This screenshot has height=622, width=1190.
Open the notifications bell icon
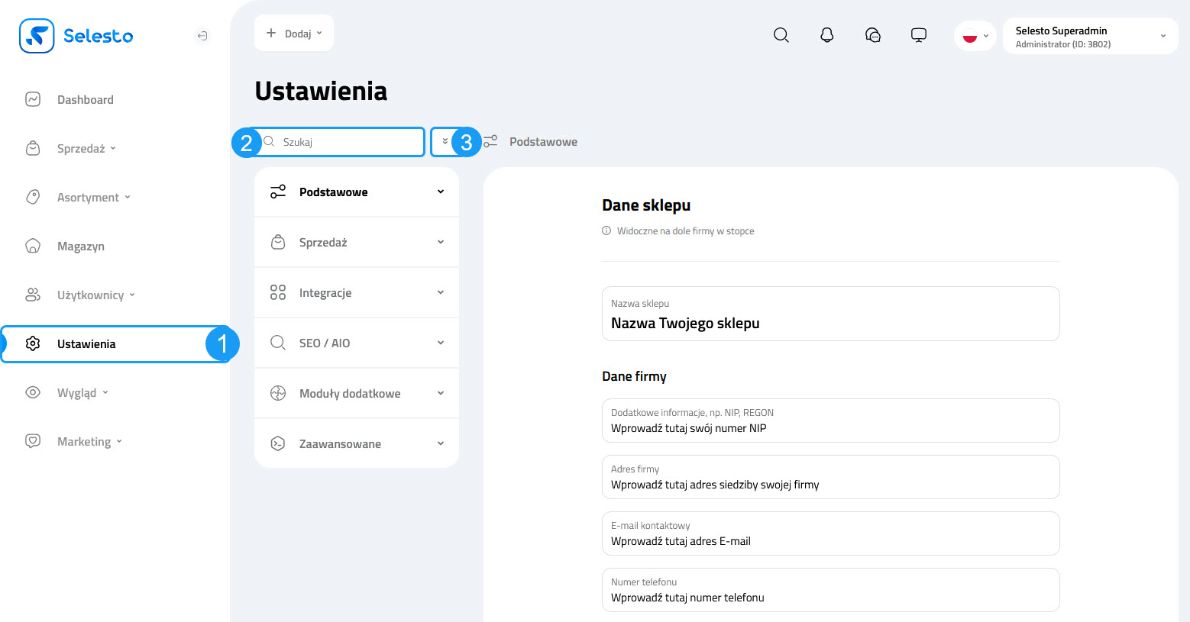click(x=826, y=35)
